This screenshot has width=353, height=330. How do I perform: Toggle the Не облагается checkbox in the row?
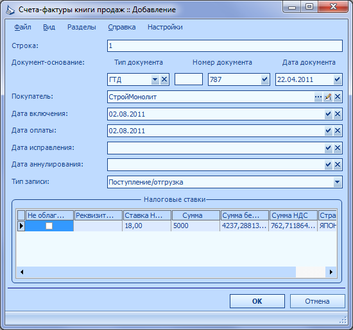(x=49, y=226)
